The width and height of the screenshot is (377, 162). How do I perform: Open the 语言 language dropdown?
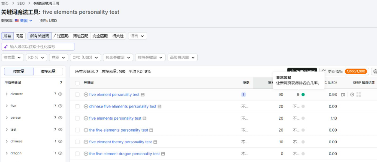click(x=138, y=36)
